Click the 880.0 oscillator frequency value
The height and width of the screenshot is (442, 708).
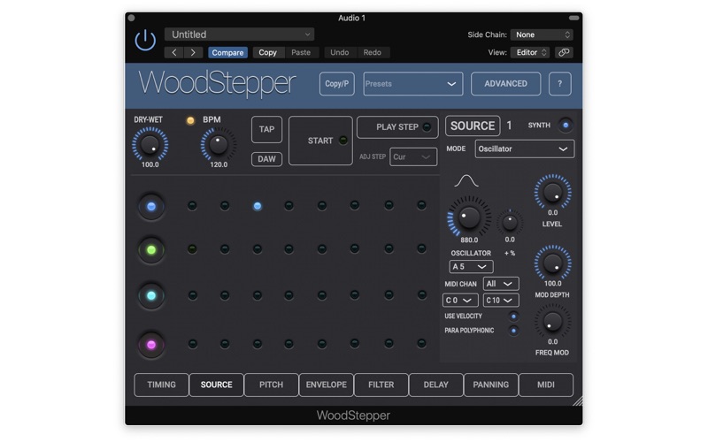[x=469, y=240]
